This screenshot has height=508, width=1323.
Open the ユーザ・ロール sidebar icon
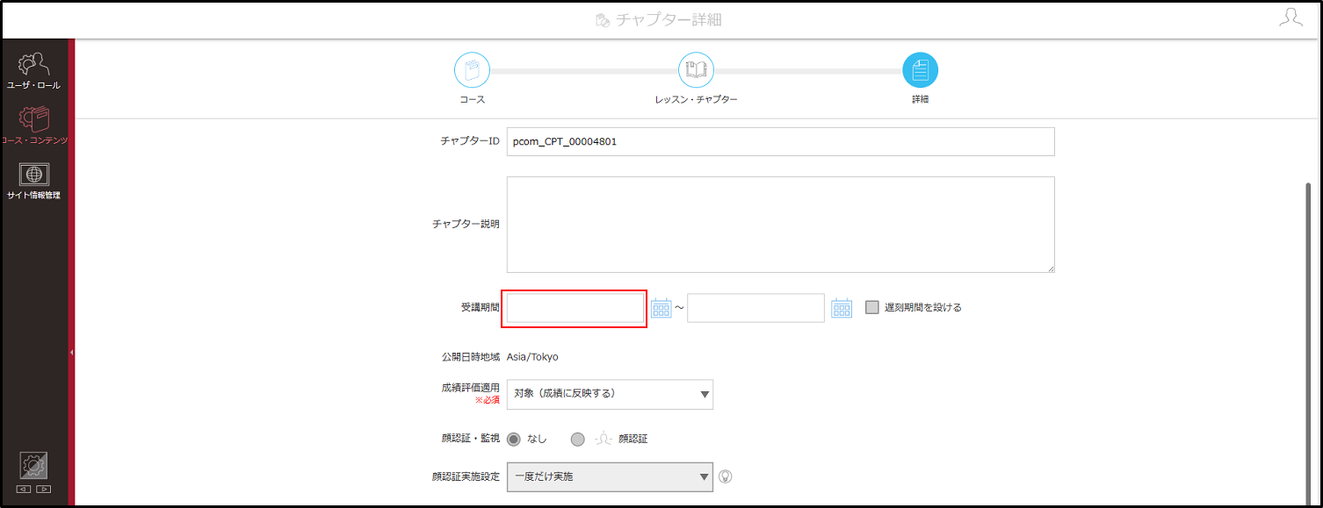pos(33,71)
